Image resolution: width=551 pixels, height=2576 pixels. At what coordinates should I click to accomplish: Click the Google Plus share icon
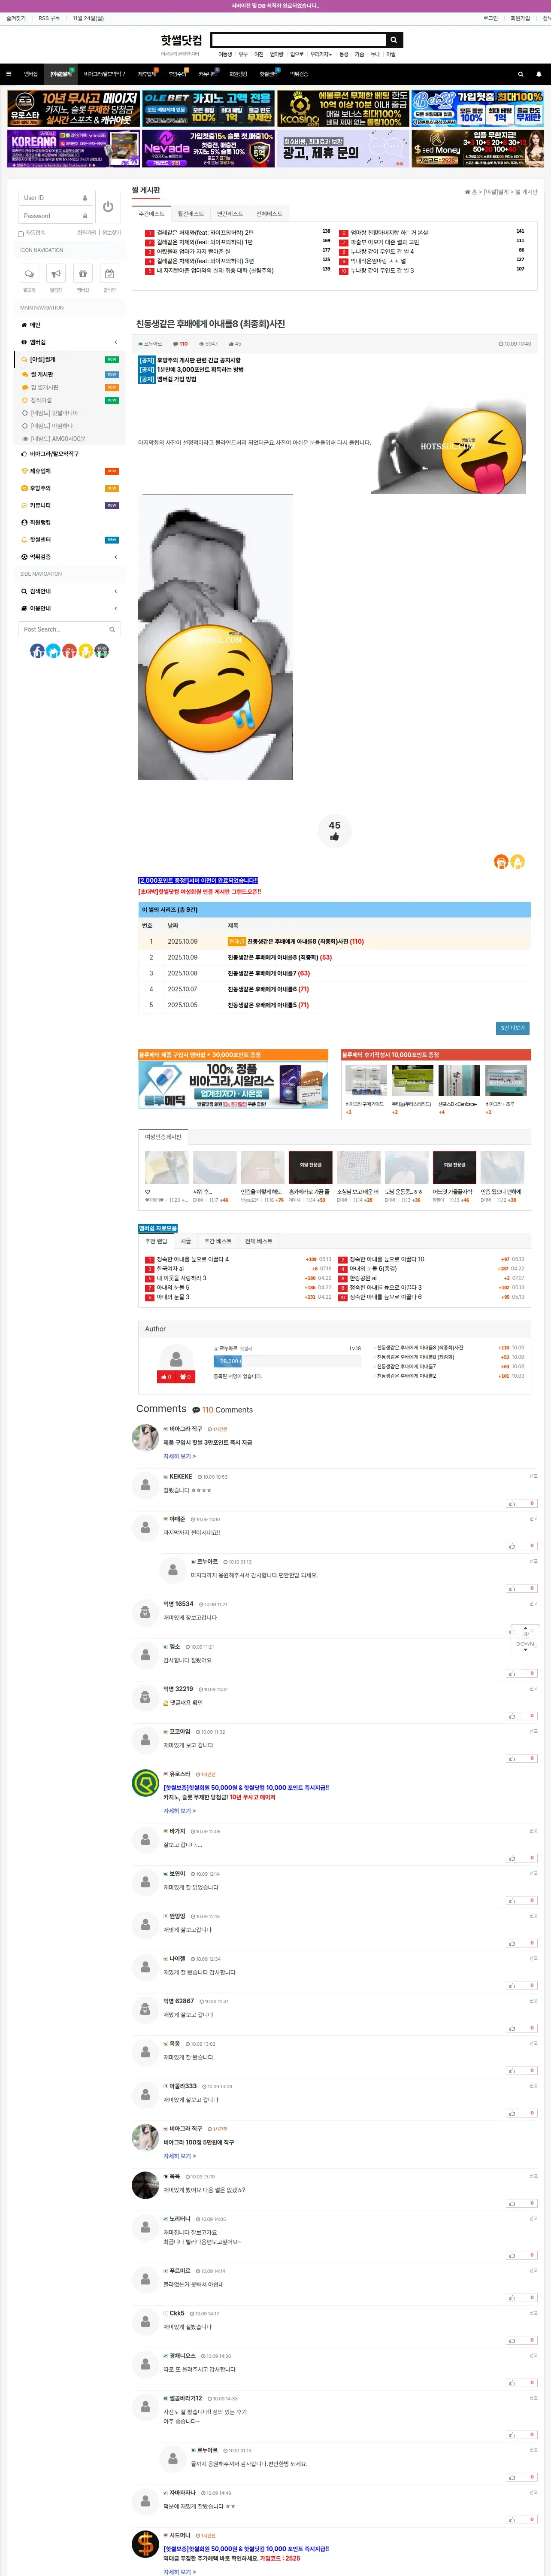[69, 651]
